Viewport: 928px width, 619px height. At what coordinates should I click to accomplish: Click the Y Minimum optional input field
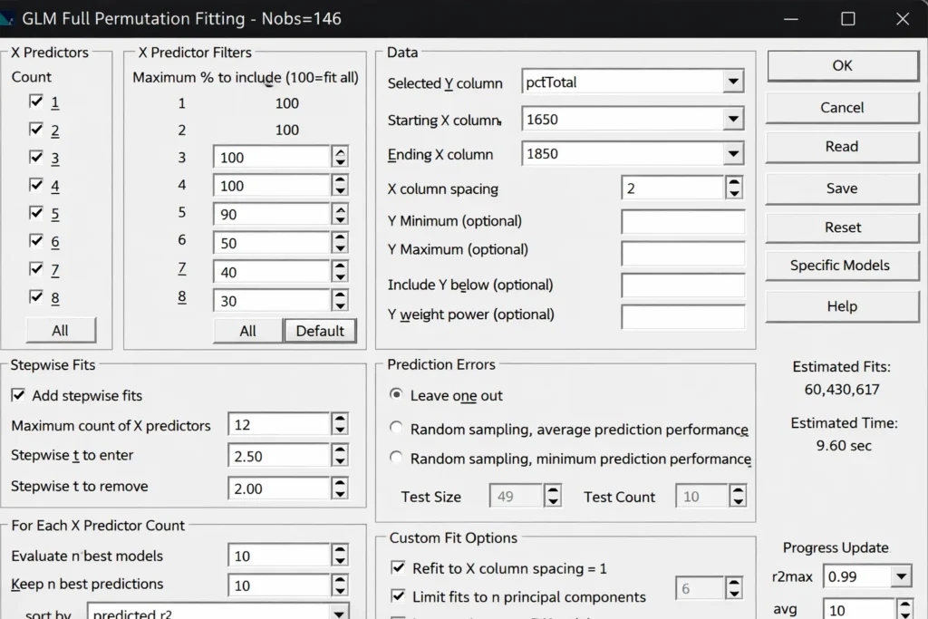point(682,222)
